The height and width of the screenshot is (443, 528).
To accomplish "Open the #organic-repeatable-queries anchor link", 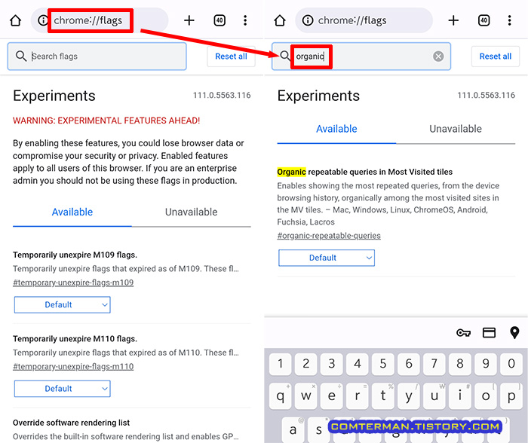I will 329,236.
